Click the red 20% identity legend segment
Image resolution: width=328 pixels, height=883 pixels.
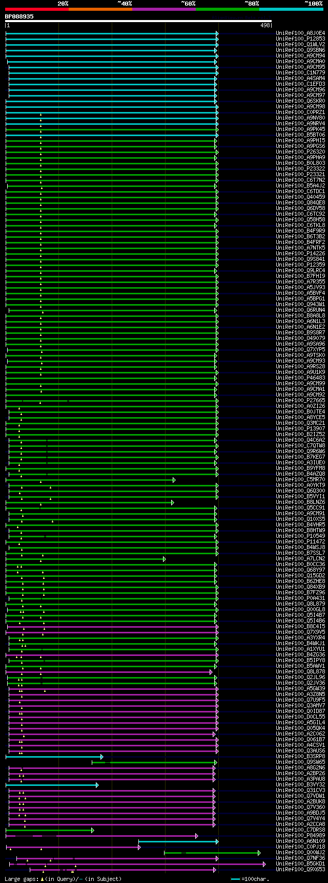pos(37,9)
